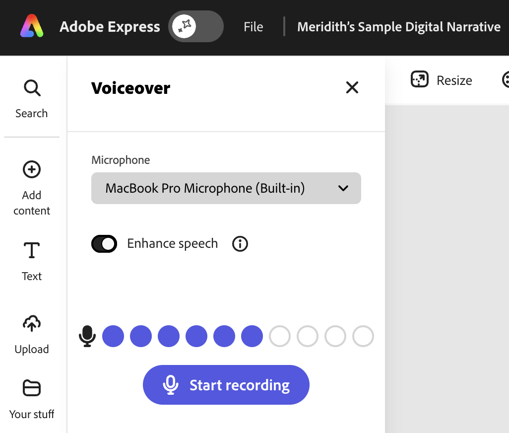
Task: Turn off Enhance speech switch
Action: click(104, 244)
